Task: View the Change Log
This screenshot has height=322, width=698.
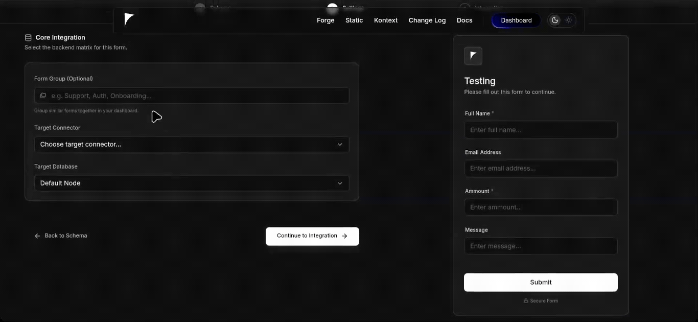Action: click(x=427, y=20)
